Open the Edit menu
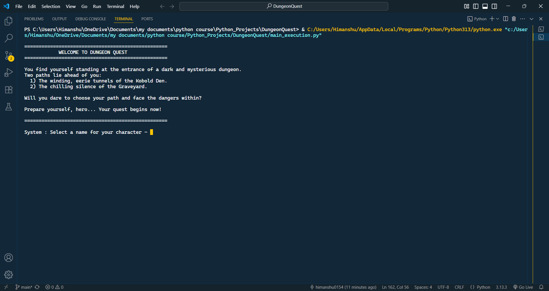 coord(32,6)
